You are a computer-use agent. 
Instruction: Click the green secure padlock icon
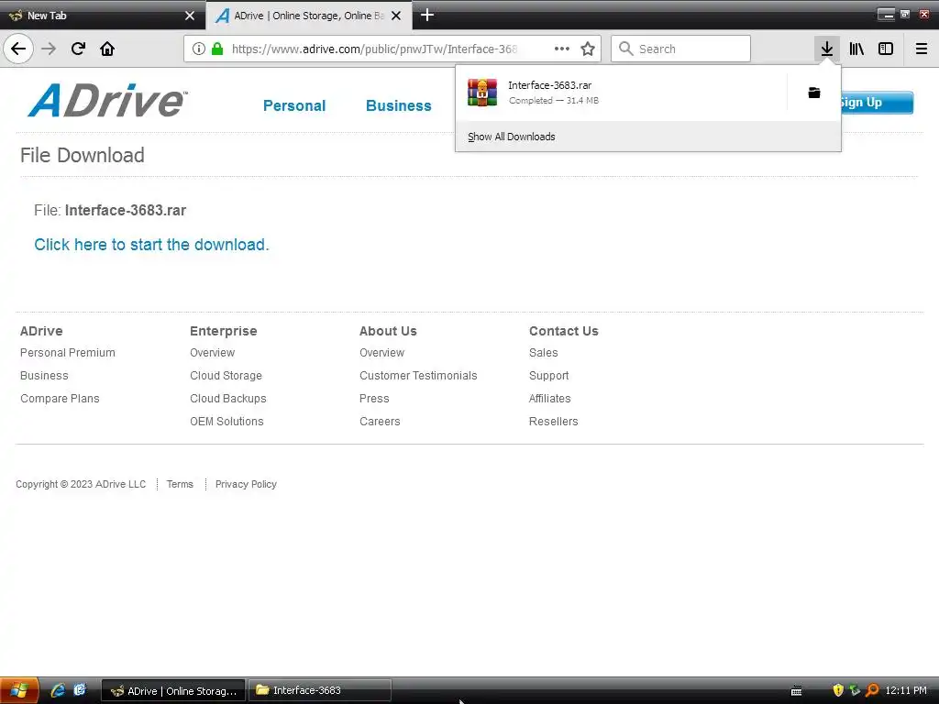[217, 49]
